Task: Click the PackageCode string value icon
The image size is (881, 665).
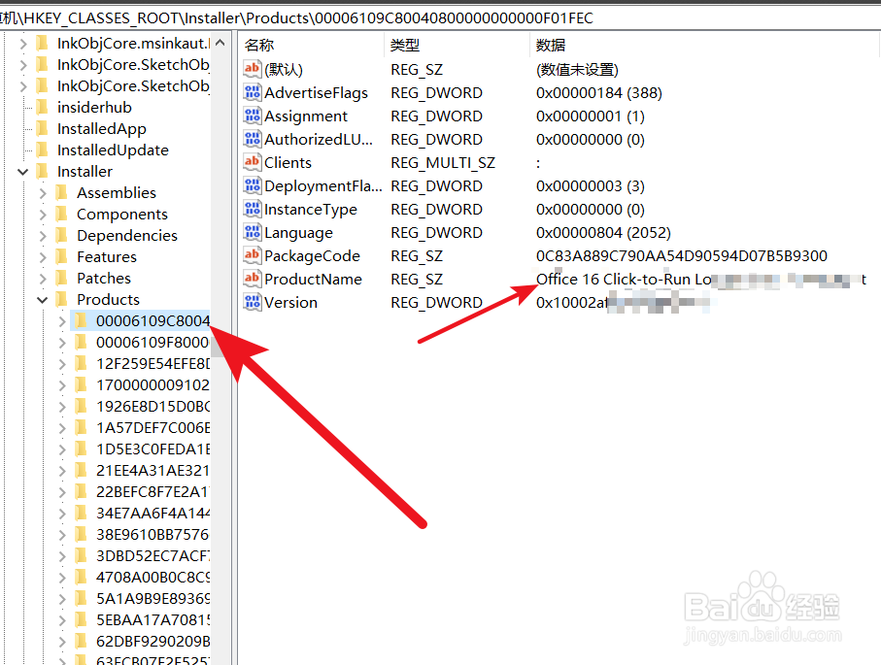Action: click(x=253, y=255)
